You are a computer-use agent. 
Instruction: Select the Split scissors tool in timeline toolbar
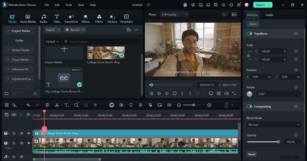click(57, 105)
